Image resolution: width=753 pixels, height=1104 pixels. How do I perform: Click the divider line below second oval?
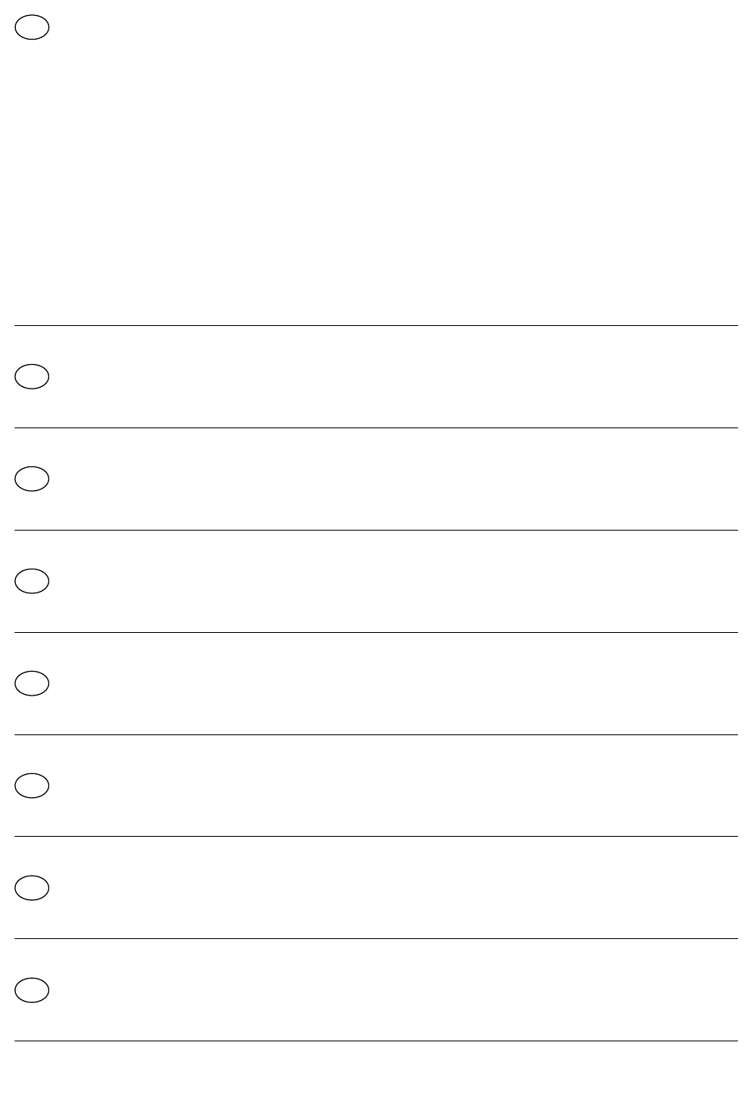point(376,427)
